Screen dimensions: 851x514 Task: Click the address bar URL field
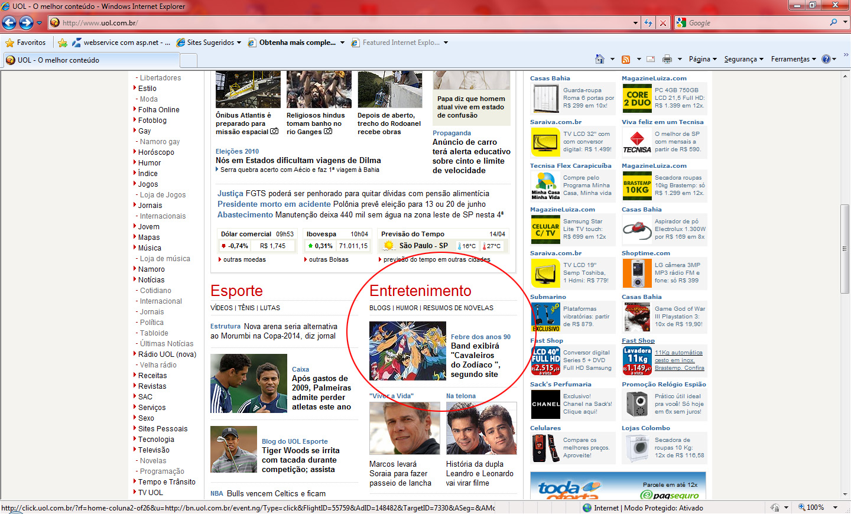(x=340, y=23)
